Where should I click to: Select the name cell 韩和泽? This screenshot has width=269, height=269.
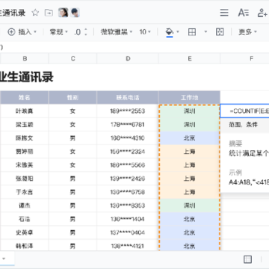pyautogui.click(x=25, y=246)
